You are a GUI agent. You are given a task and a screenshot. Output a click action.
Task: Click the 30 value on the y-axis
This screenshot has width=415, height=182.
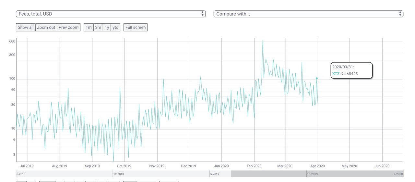13,104
